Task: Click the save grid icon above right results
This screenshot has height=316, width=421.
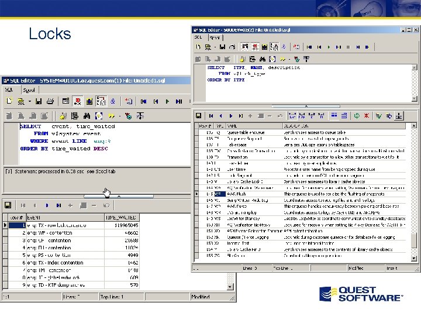Action: [x=198, y=116]
